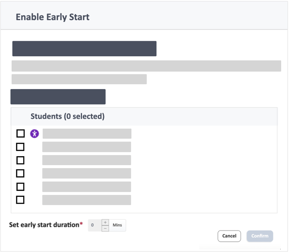Mark the fifth student checkbox
289x252 pixels.
point(20,187)
